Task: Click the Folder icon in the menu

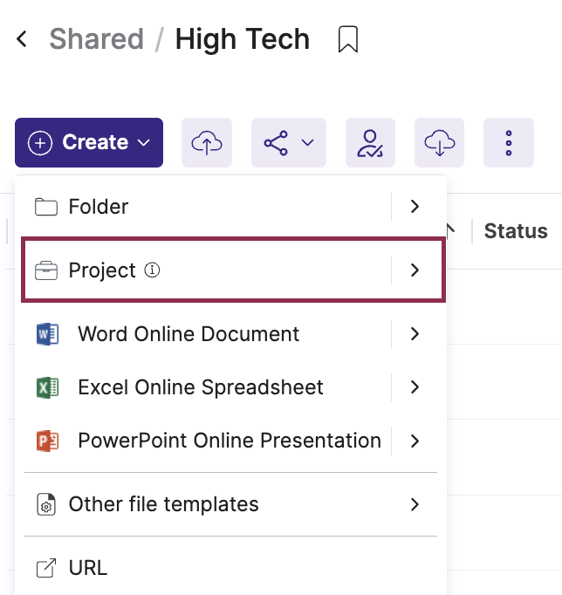Action: (x=46, y=207)
